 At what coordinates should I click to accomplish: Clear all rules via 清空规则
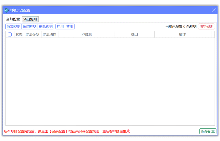click(206, 26)
